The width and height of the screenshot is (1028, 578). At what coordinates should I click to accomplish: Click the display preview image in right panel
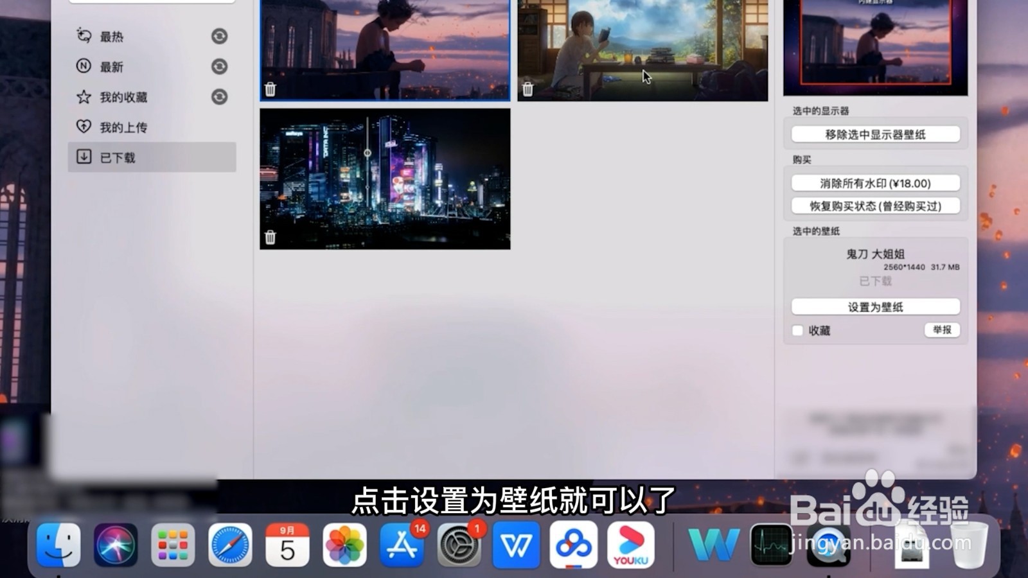click(x=875, y=48)
